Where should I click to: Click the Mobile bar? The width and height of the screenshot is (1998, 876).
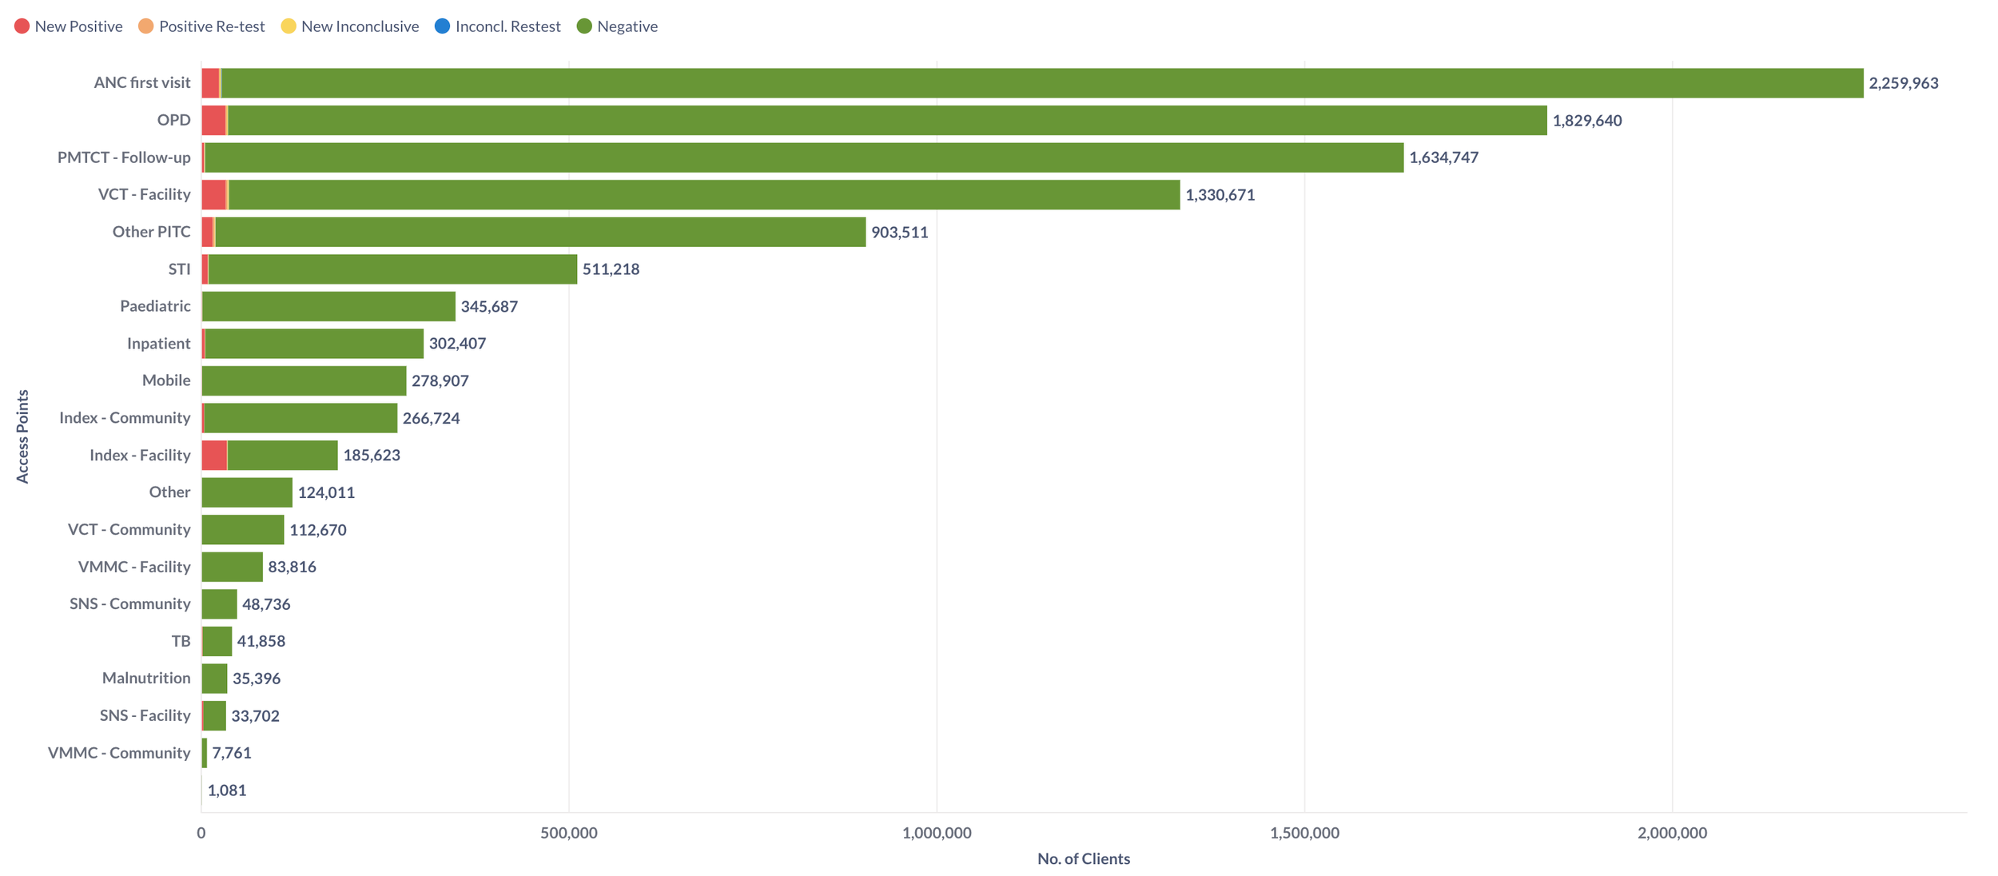tap(304, 380)
